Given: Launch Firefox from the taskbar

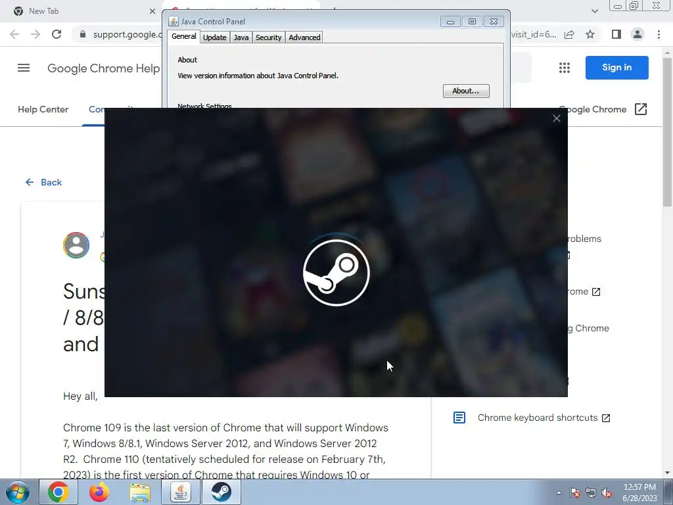Looking at the screenshot, I should 99,492.
